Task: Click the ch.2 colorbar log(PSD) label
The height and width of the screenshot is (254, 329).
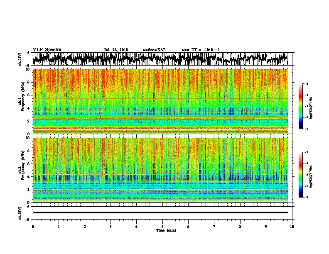Action: tap(311, 176)
